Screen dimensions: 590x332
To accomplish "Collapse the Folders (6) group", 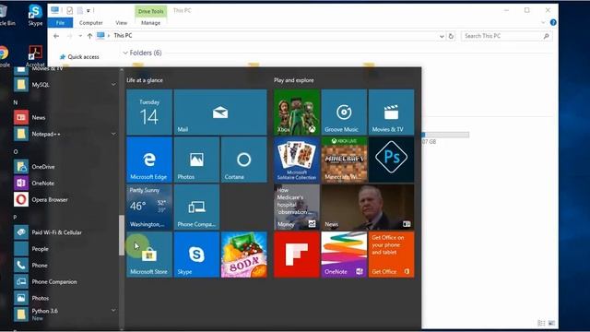I will tap(125, 53).
